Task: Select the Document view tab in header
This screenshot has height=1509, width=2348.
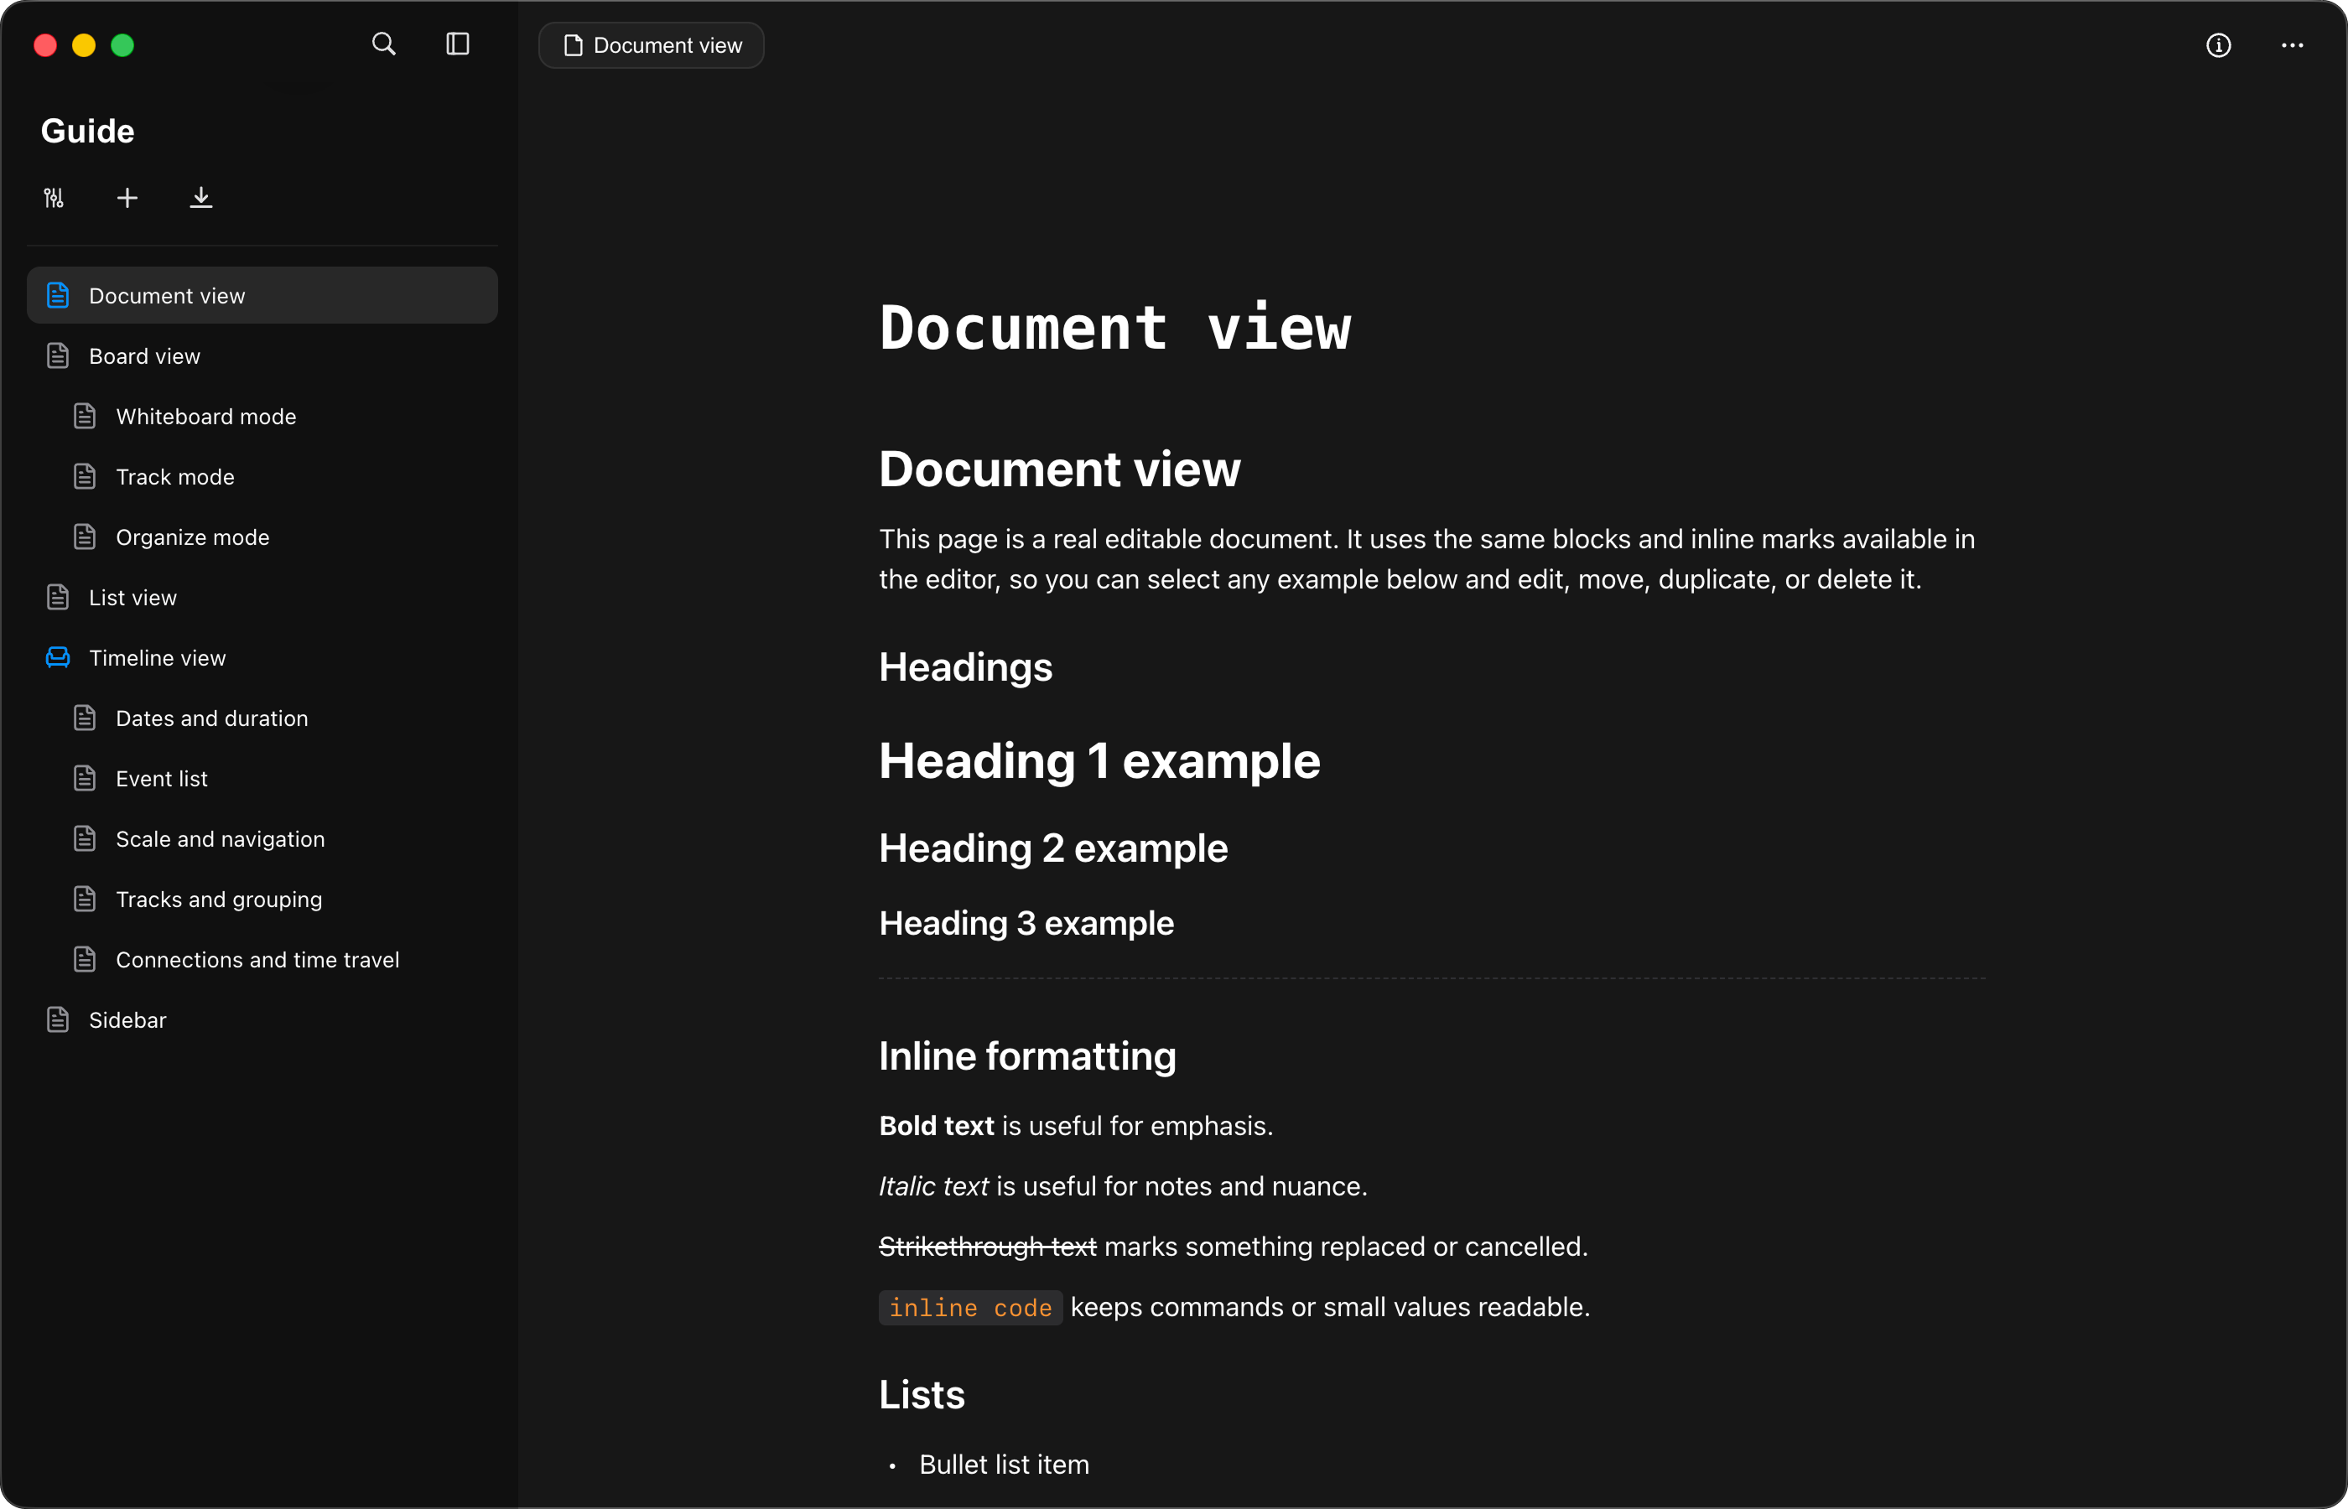Action: 652,45
